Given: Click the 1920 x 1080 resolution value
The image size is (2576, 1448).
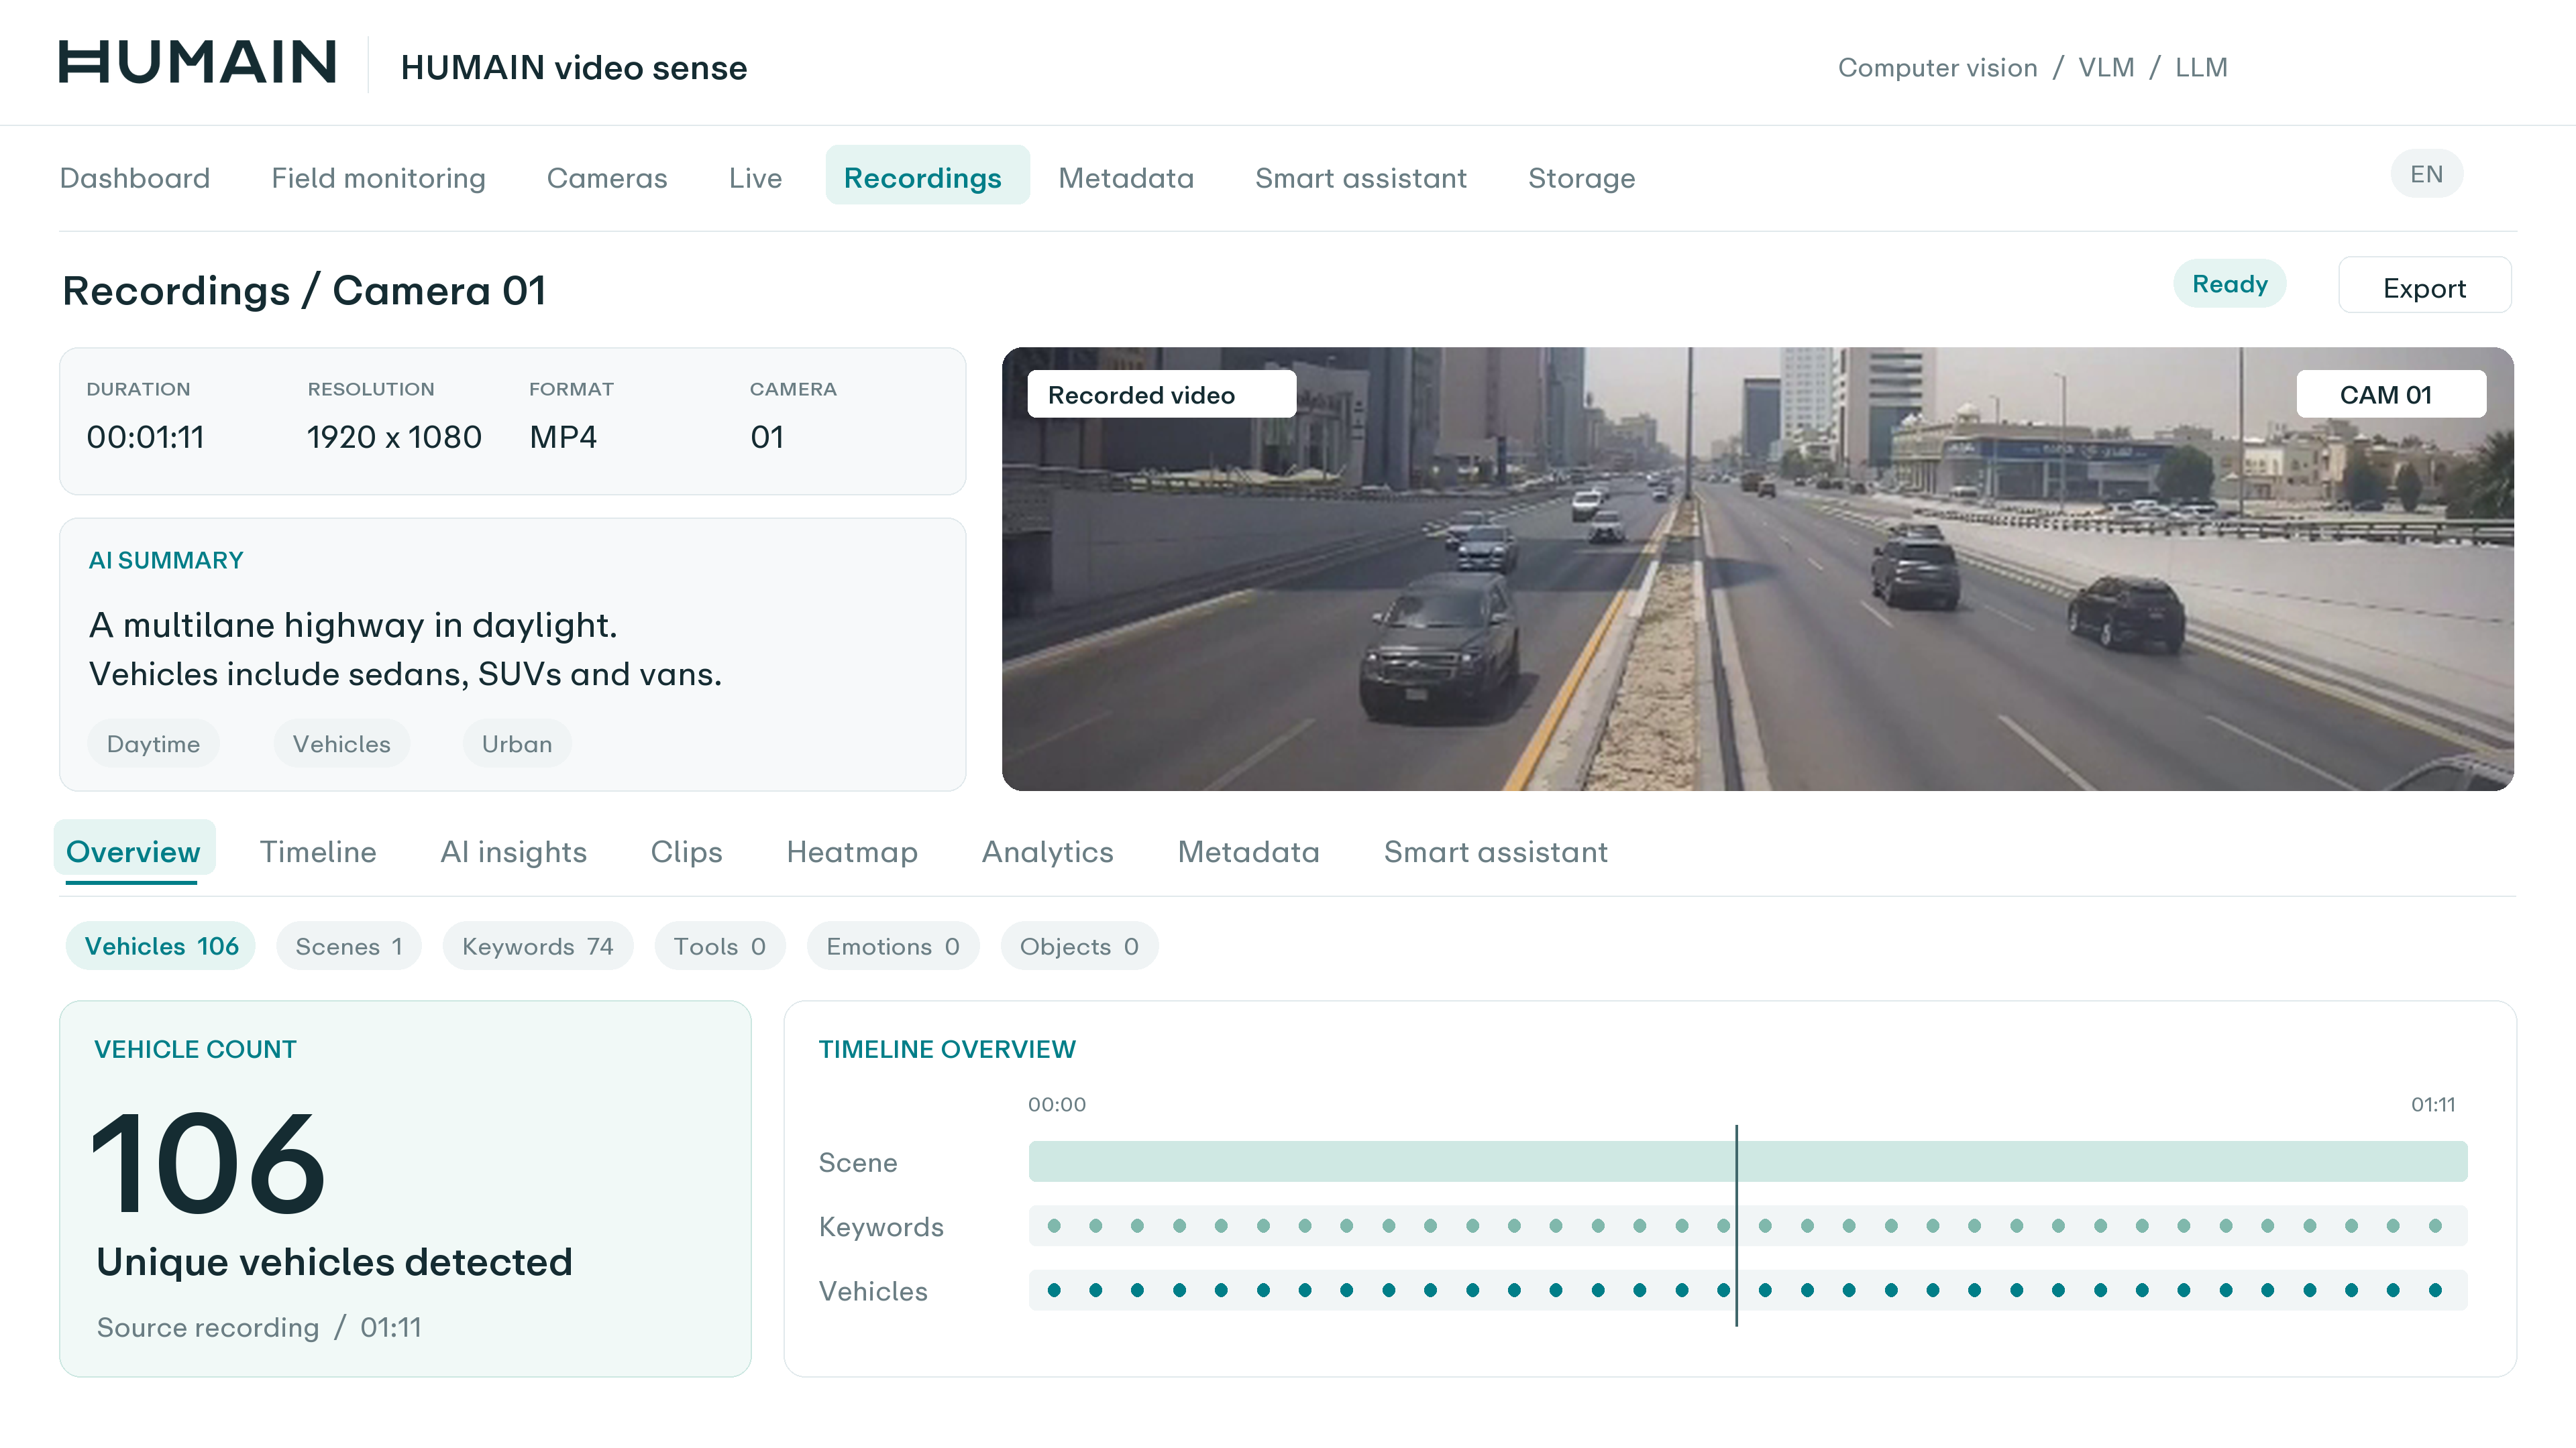Looking at the screenshot, I should 394,436.
